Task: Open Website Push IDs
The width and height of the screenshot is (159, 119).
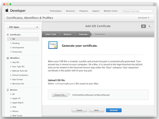Action: [20, 71]
